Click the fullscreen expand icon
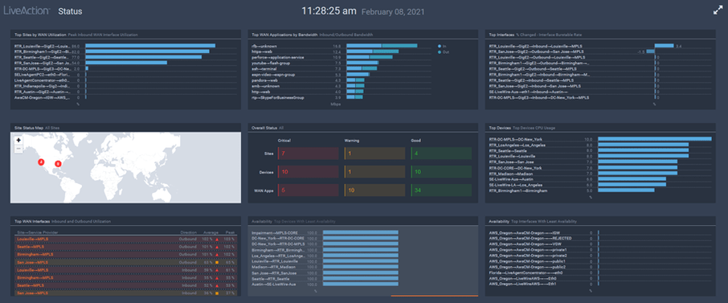The height and width of the screenshot is (303, 728). (x=718, y=11)
